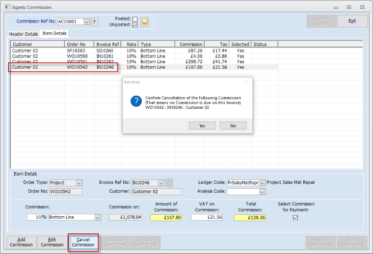Open the Analysis Code dropdown

tap(262, 192)
